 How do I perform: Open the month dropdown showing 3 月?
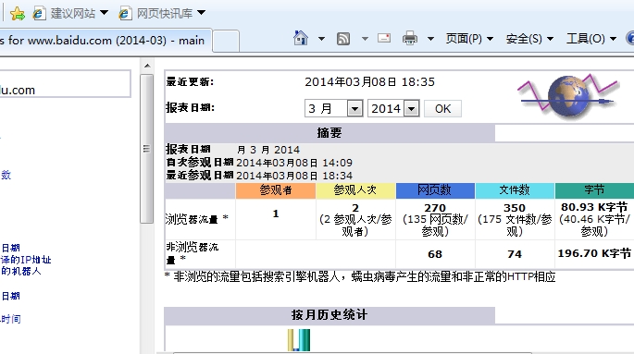pos(334,108)
